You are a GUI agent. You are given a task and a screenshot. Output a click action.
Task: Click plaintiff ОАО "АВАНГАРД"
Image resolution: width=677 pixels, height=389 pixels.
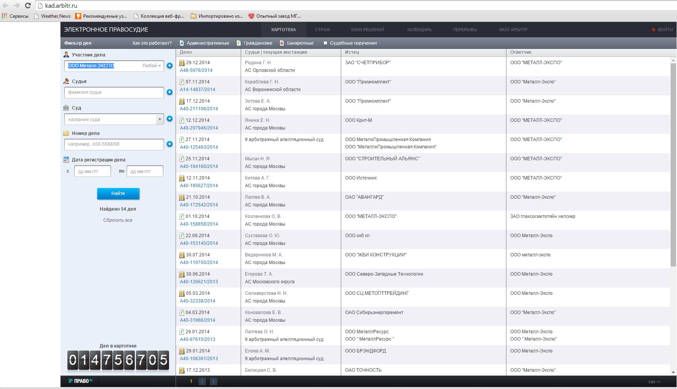[x=364, y=197]
